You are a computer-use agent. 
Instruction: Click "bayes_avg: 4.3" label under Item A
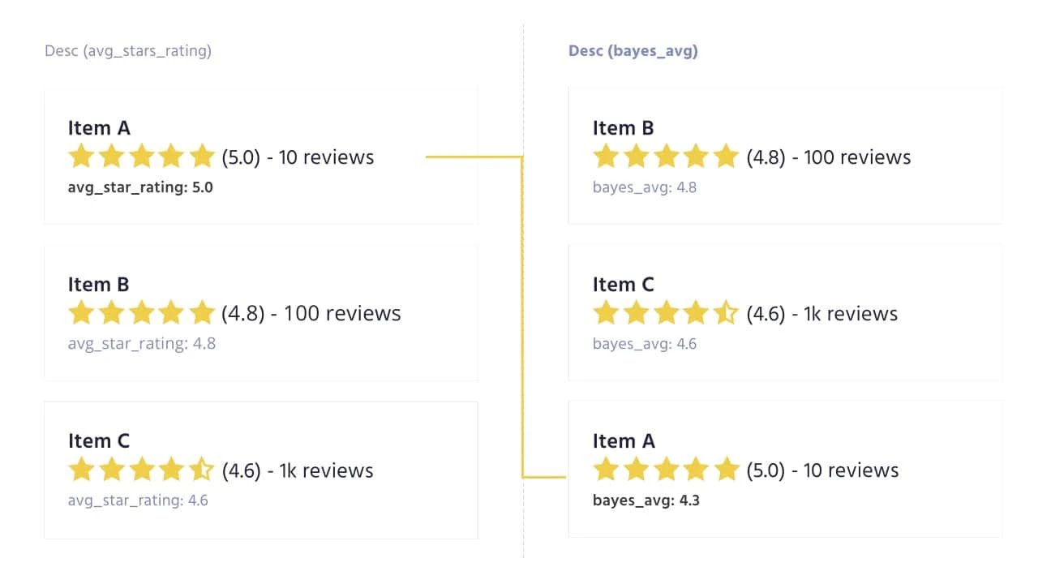tap(646, 500)
